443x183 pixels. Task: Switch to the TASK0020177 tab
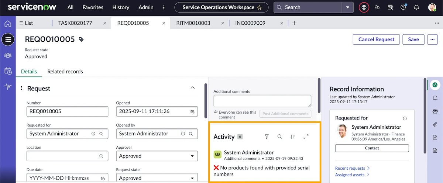point(75,23)
